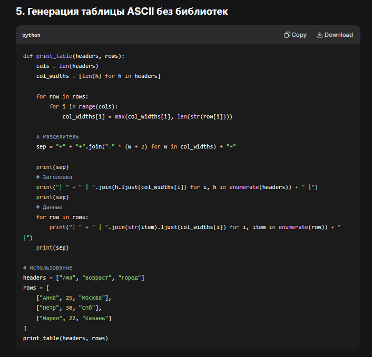Click the Download button label
The width and height of the screenshot is (372, 357).
(339, 35)
